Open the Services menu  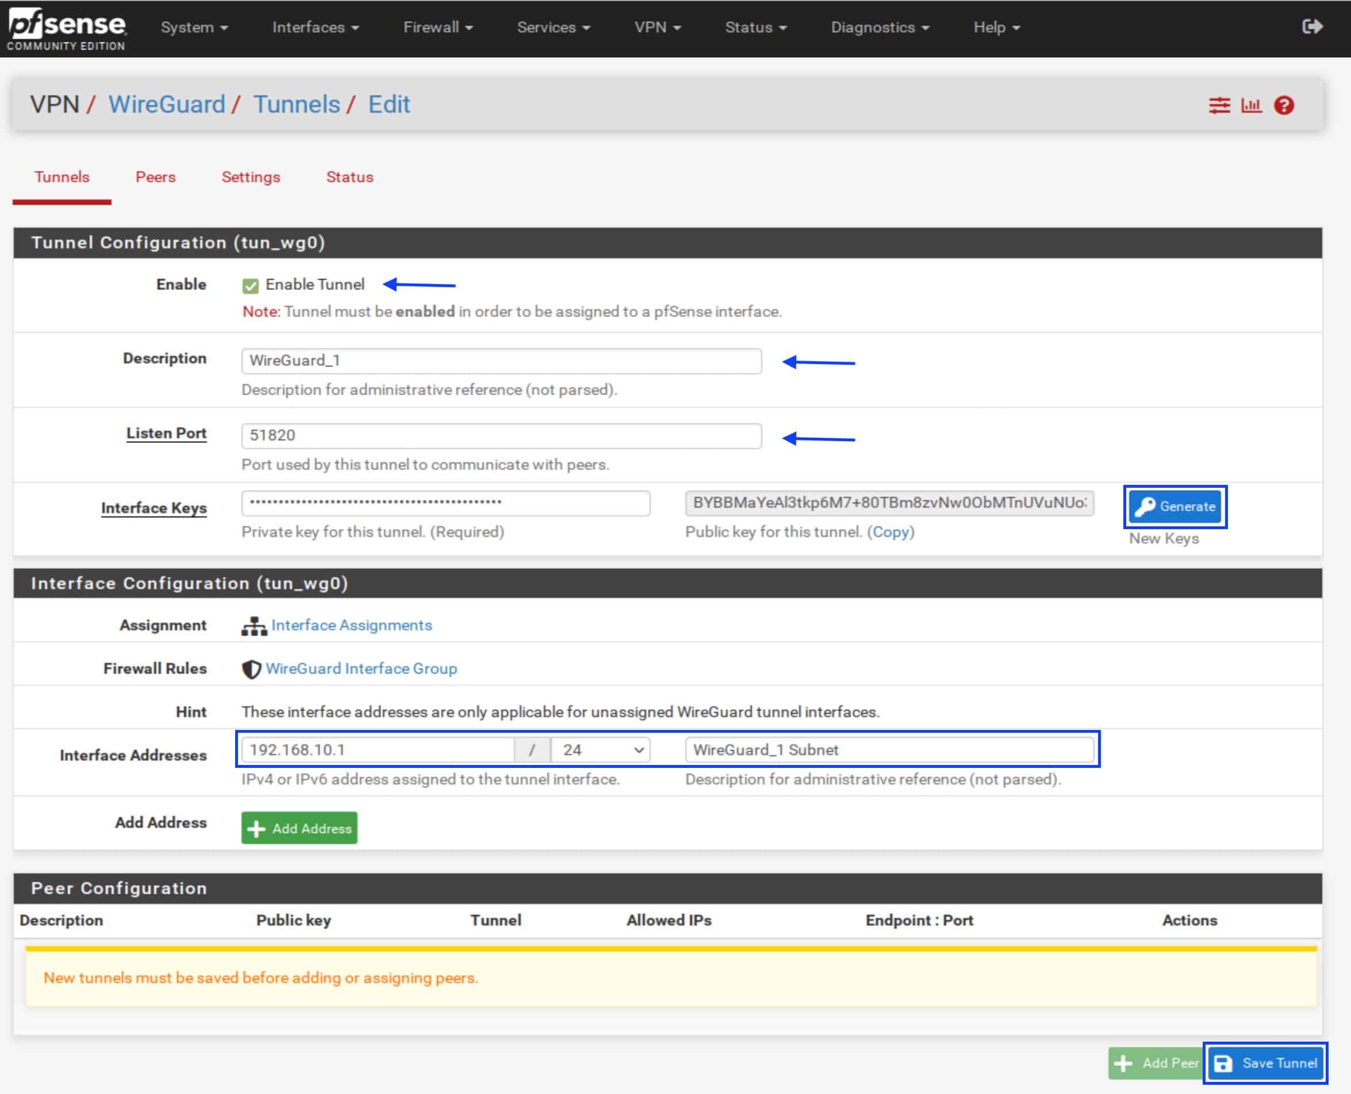coord(554,28)
